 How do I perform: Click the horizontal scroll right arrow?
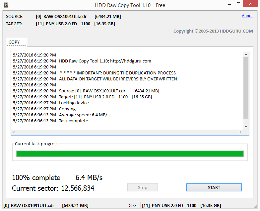tap(240, 132)
